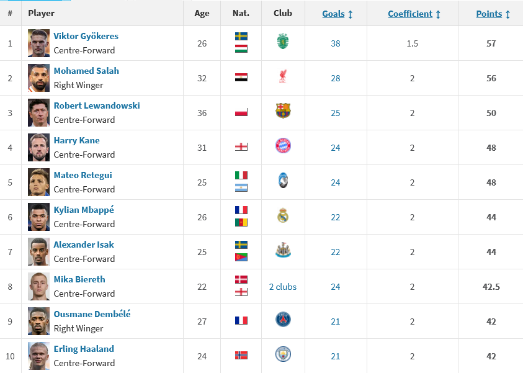The image size is (523, 373).
Task: Open Erling Haaland player name link
Action: click(84, 349)
